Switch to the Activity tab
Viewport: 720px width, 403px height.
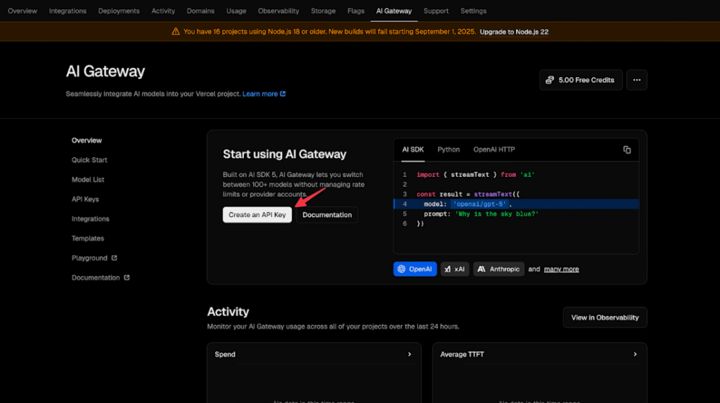pos(163,11)
